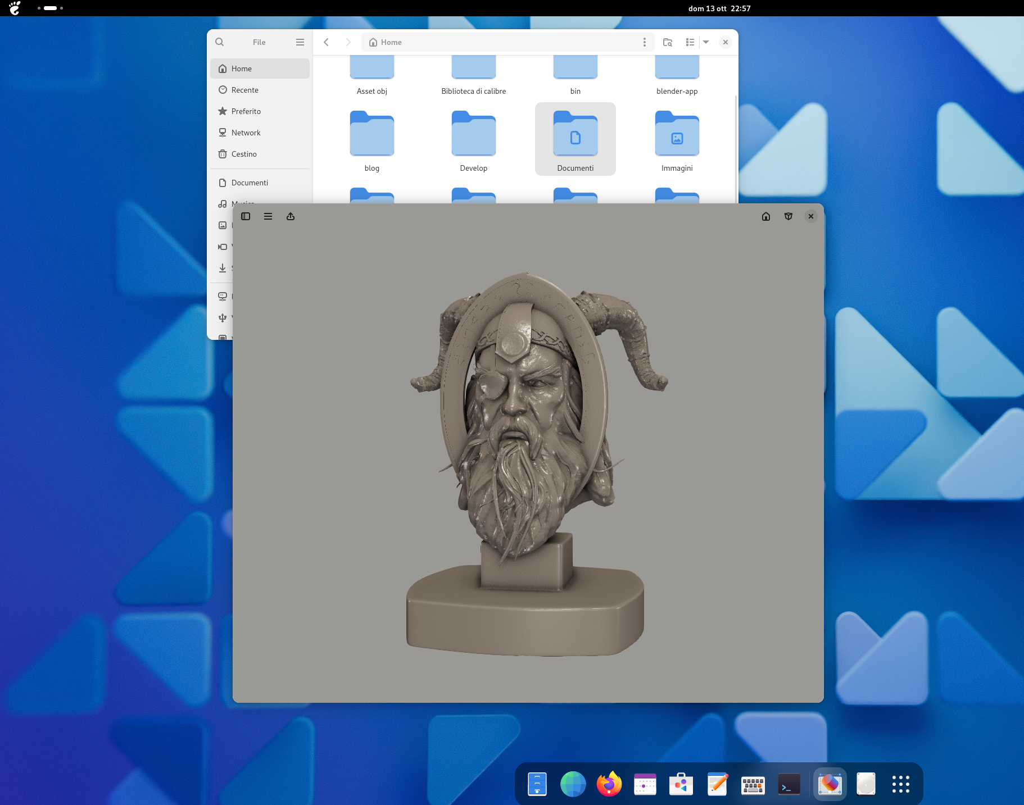Click the USB drive sidebar icon

coord(223,318)
